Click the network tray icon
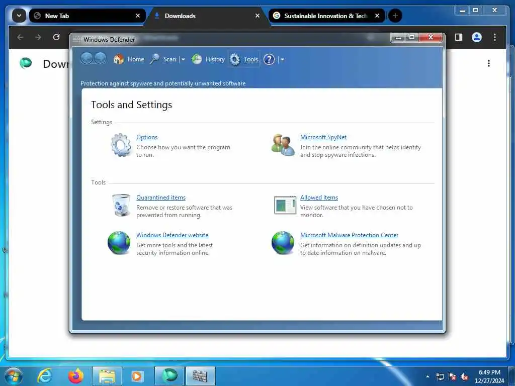Image resolution: width=515 pixels, height=386 pixels. click(440, 377)
